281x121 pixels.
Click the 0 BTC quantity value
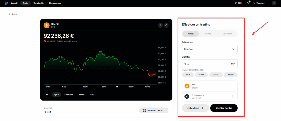[48, 112]
